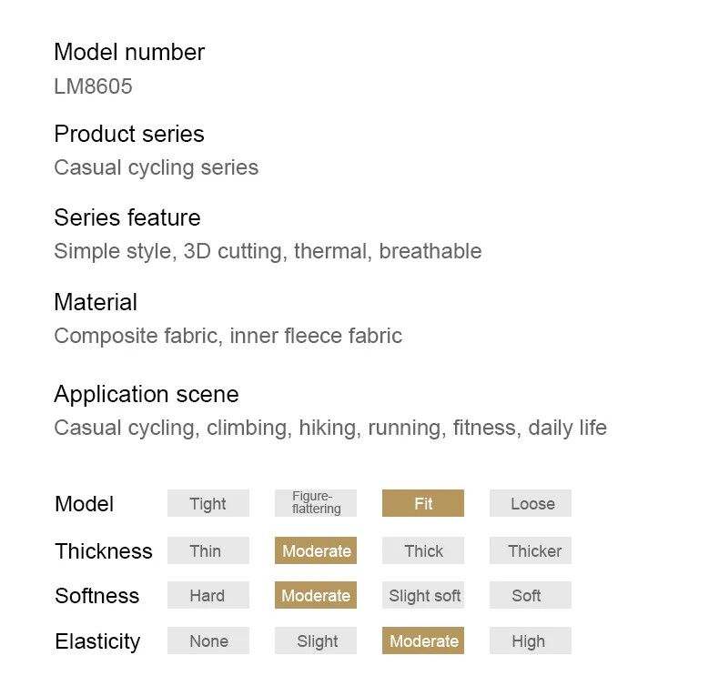Select the highlighted Fit model option
Viewport: 719px width, 696px height.
click(423, 503)
